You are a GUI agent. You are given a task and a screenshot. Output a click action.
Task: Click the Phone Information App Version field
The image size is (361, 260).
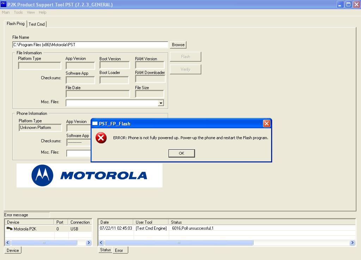pos(79,128)
